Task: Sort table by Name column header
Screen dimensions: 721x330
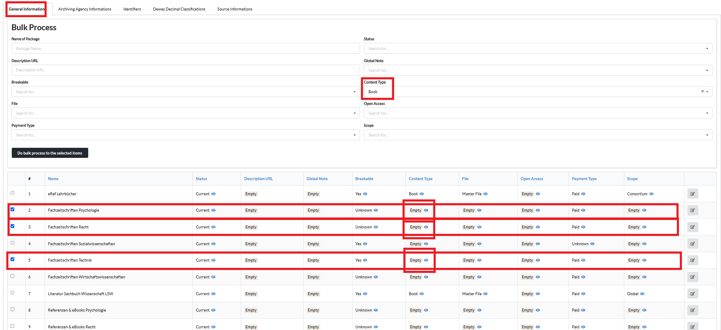Action: (53, 179)
